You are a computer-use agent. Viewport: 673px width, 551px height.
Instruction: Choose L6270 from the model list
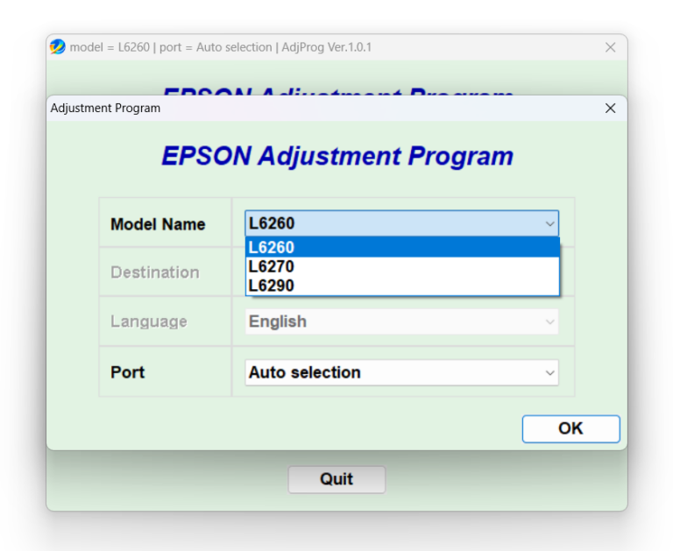point(402,266)
